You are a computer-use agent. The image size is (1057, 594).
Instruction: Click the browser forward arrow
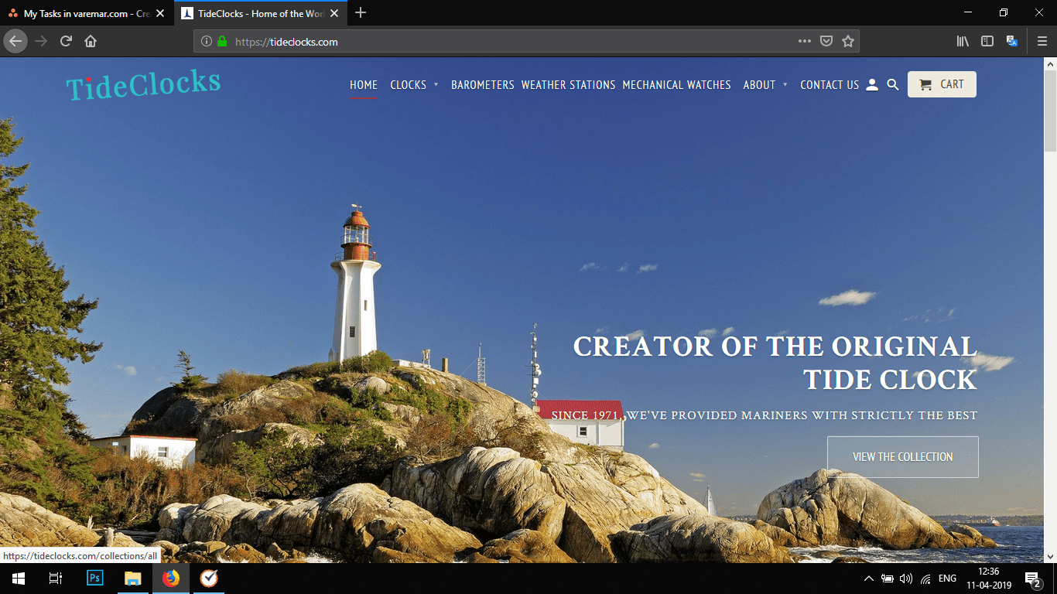point(41,41)
